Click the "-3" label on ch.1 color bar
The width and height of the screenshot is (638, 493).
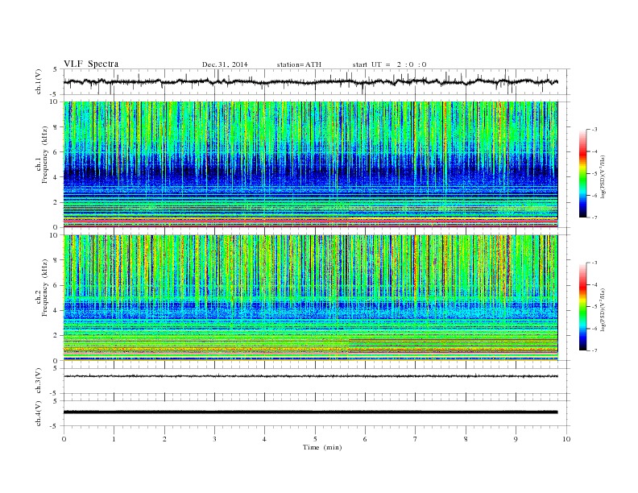tap(594, 130)
